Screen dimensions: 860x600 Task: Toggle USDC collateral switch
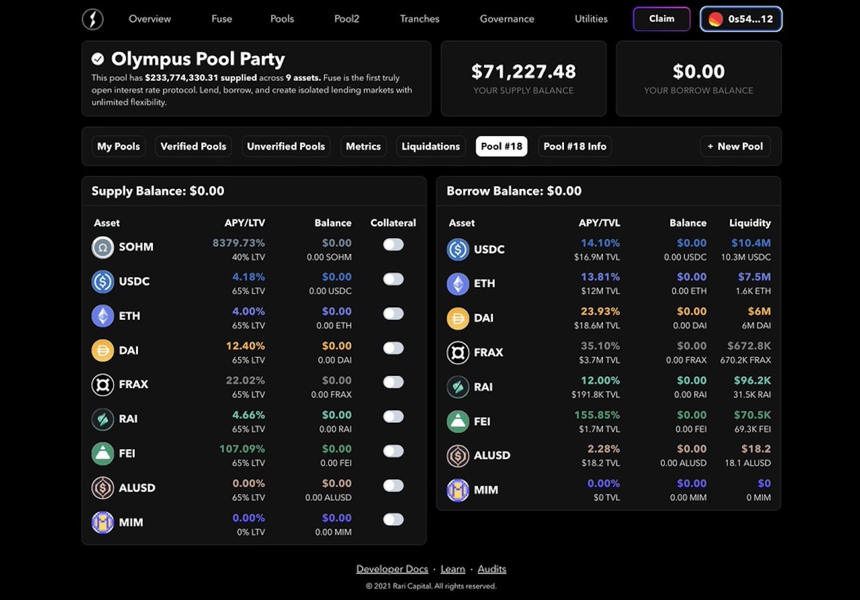pos(393,279)
